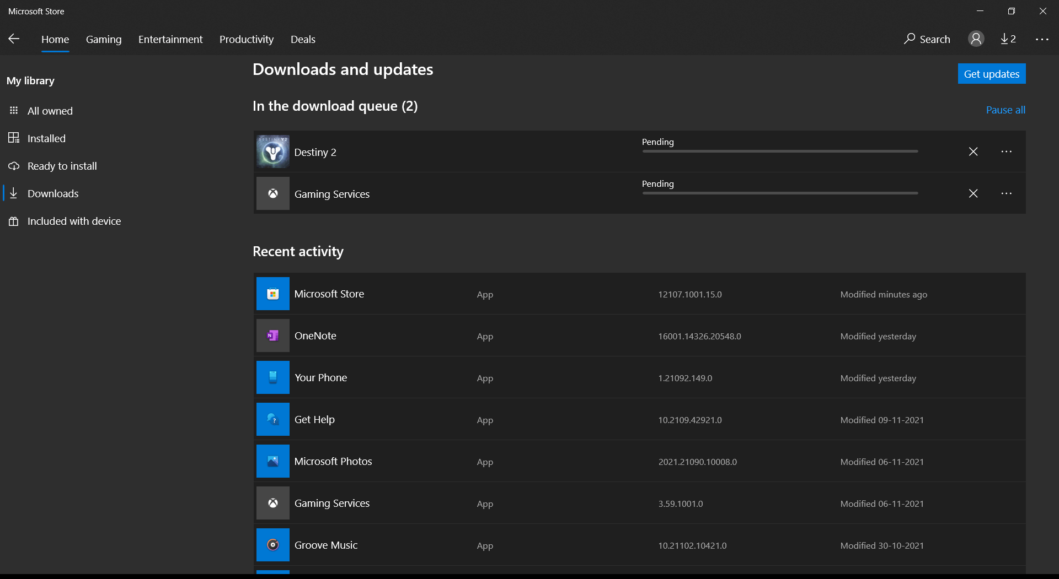The image size is (1059, 579).
Task: Click the Search magnifier button
Action: pos(927,39)
